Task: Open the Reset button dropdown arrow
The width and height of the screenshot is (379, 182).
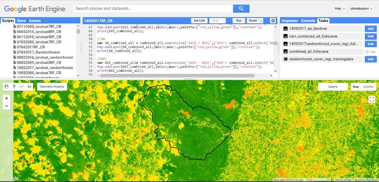Action: click(260, 21)
